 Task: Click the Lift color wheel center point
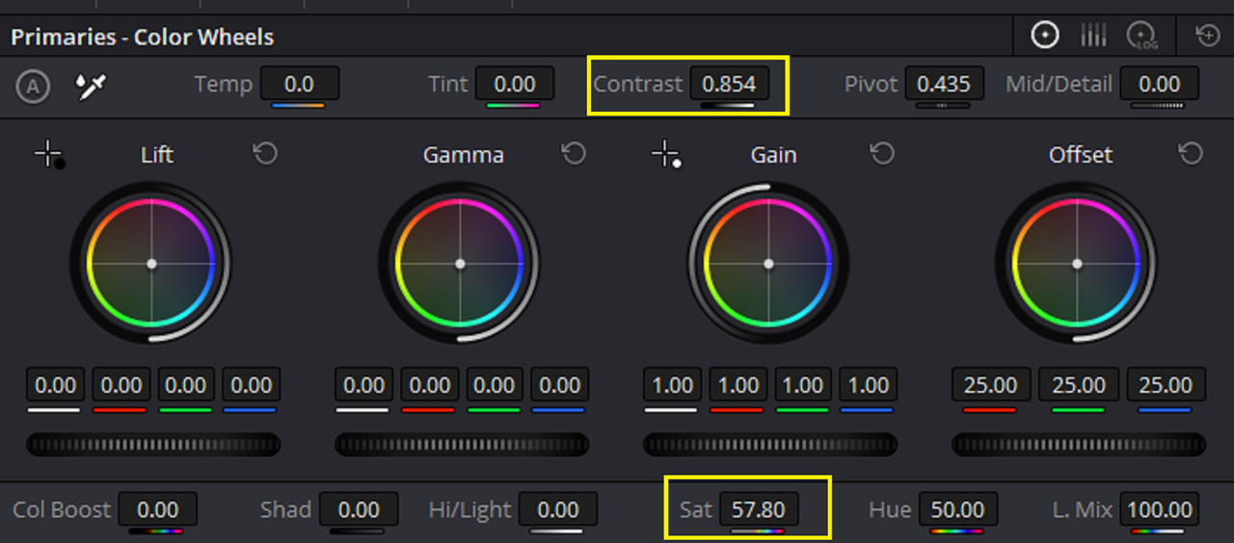tap(151, 263)
